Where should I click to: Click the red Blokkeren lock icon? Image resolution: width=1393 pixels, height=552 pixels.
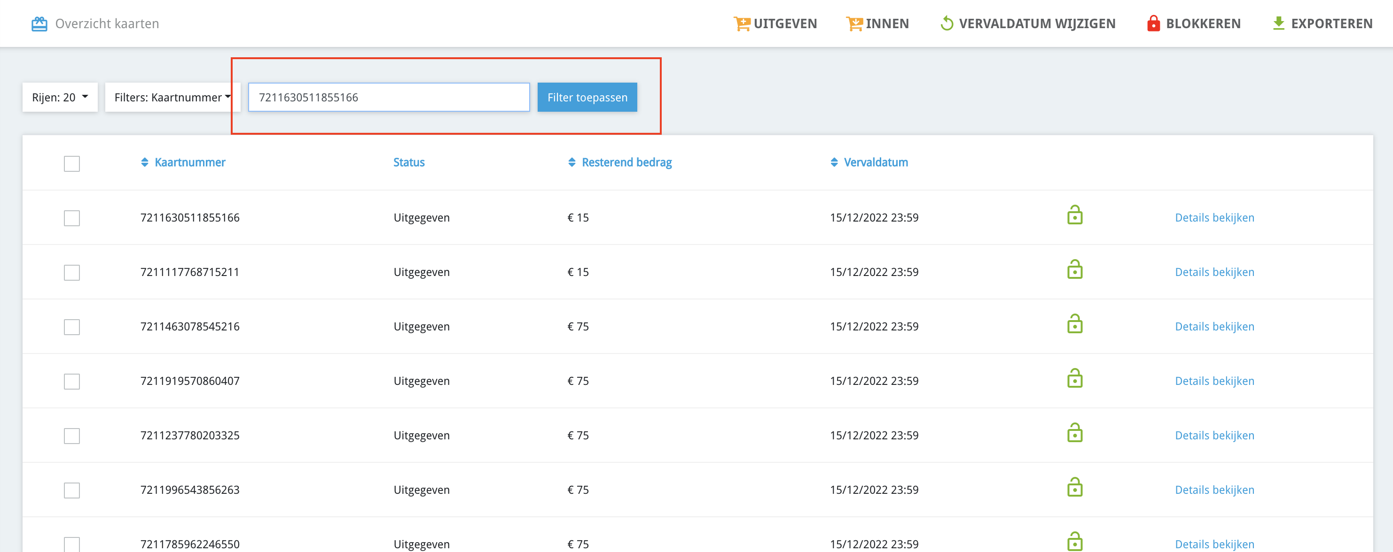[x=1153, y=24]
